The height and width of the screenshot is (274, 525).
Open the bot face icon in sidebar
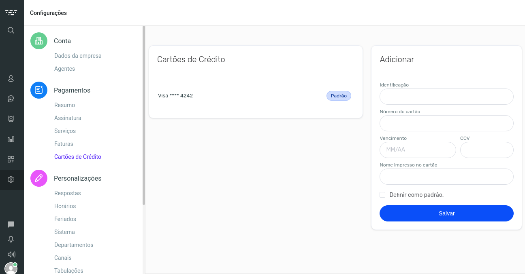11,119
